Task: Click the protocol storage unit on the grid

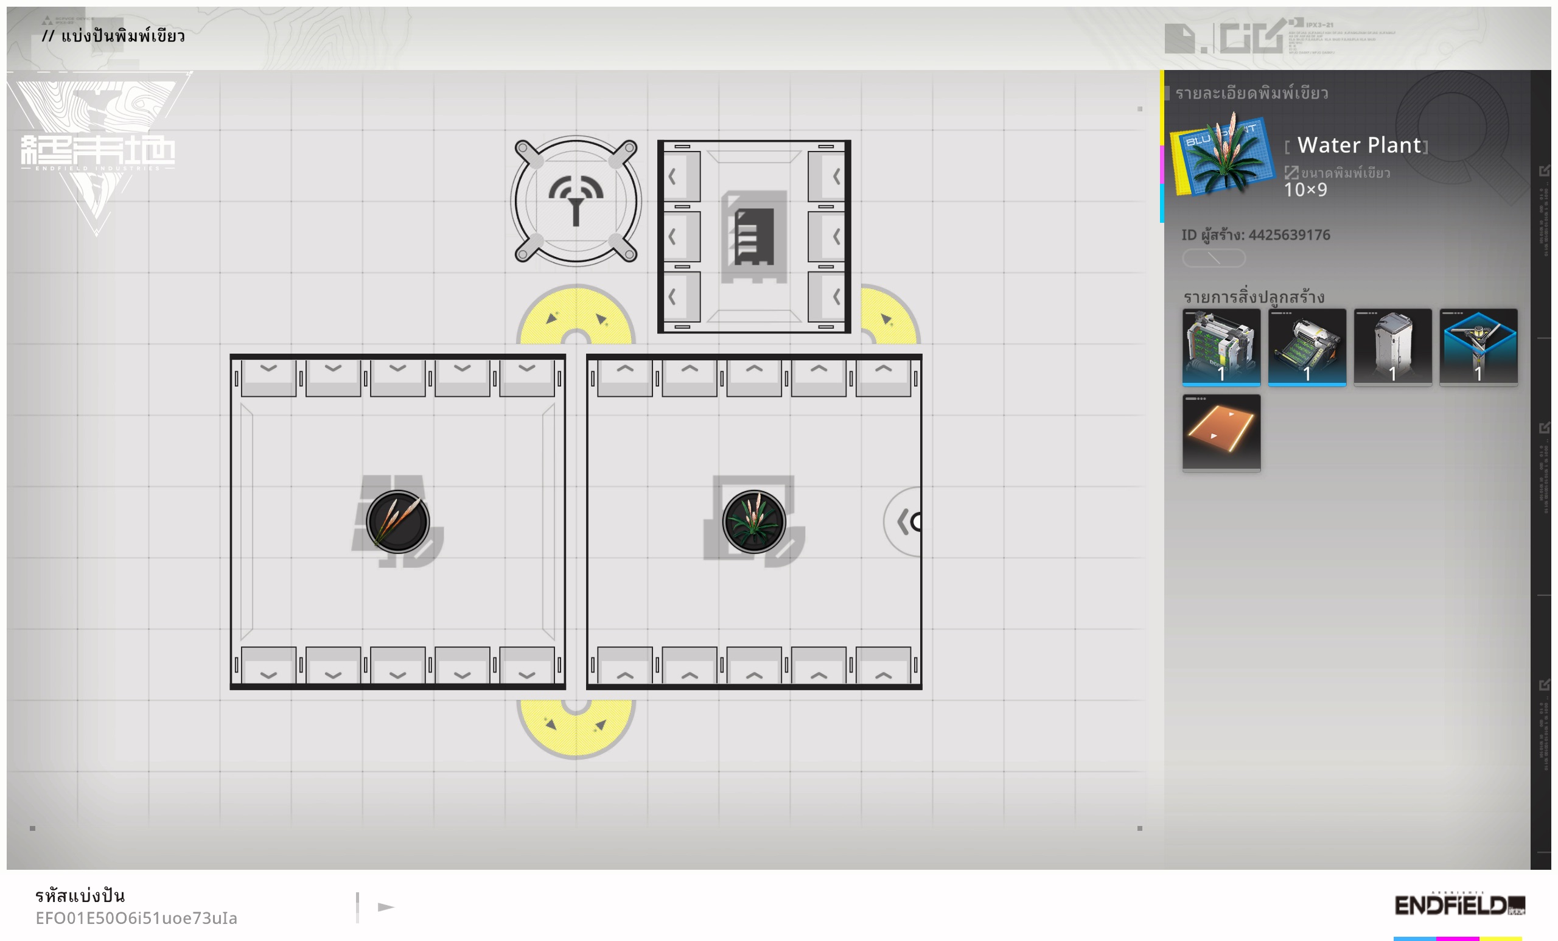Action: 753,237
